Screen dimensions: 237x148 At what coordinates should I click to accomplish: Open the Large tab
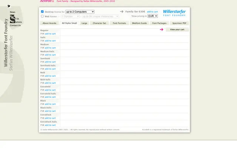84,23
